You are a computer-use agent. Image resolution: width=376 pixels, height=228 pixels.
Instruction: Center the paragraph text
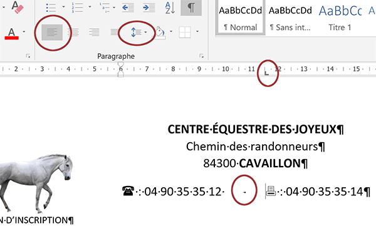73,32
